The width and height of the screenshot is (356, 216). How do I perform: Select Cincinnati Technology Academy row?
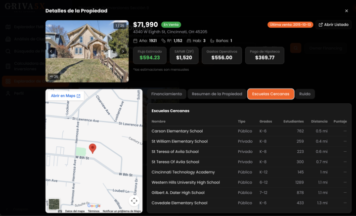point(249,172)
